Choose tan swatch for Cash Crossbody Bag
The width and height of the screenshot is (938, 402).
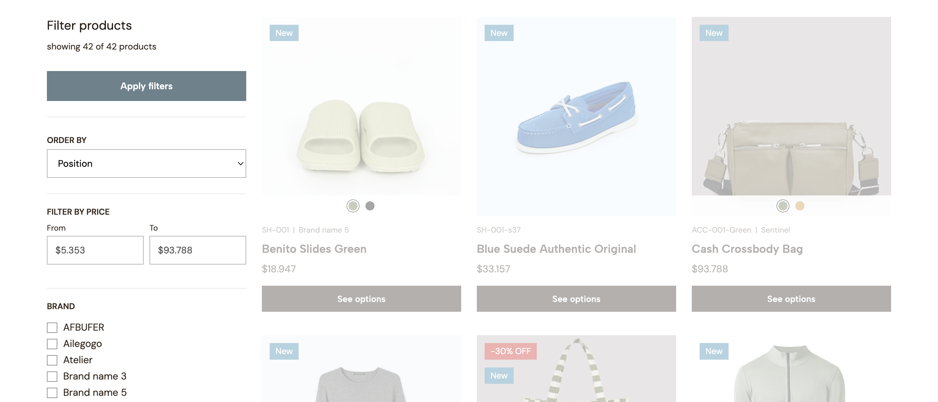coord(800,206)
